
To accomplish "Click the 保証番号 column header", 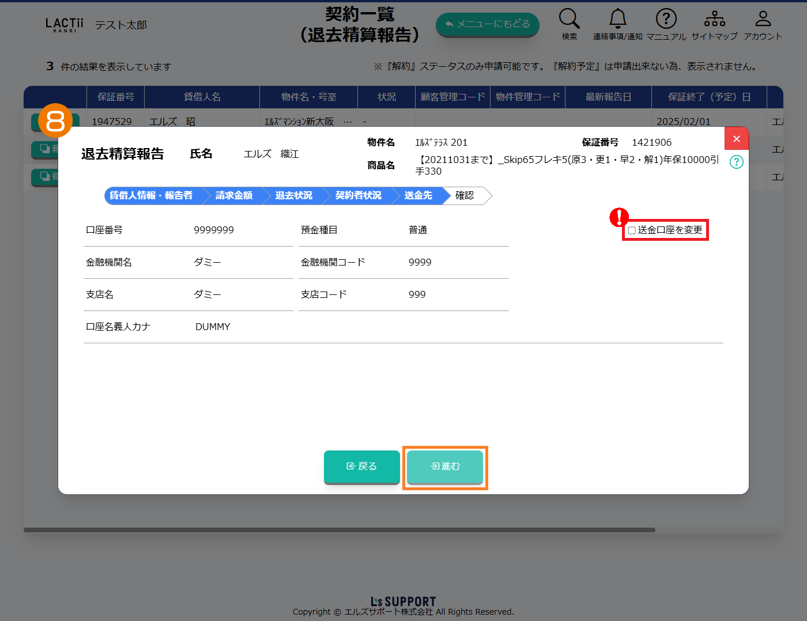I will 115,97.
